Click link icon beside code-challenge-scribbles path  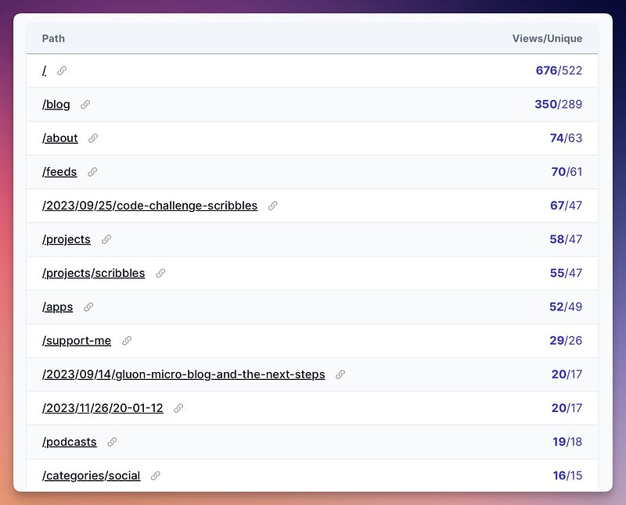272,206
